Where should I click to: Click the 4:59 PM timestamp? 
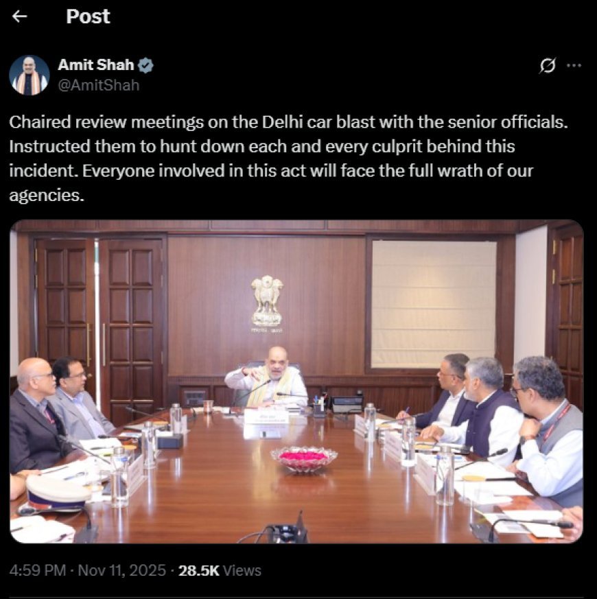pos(38,570)
